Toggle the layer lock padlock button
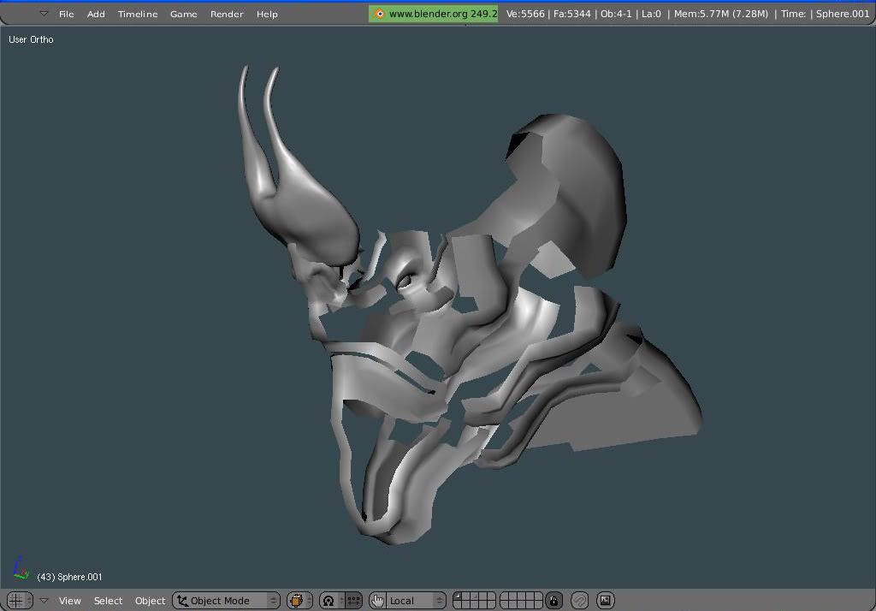The image size is (876, 611). click(554, 601)
